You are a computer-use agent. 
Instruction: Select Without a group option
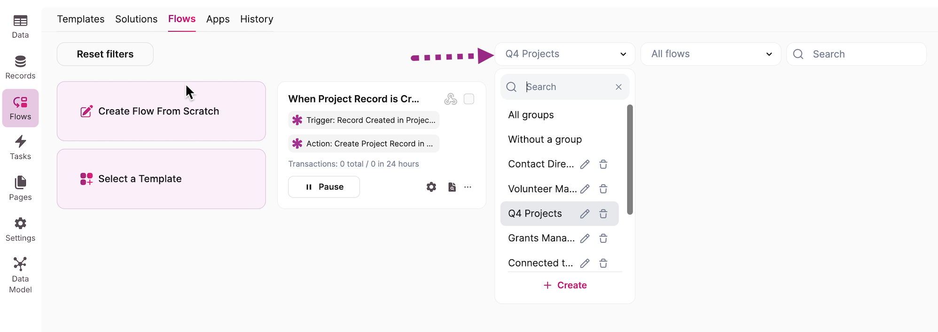pos(545,139)
